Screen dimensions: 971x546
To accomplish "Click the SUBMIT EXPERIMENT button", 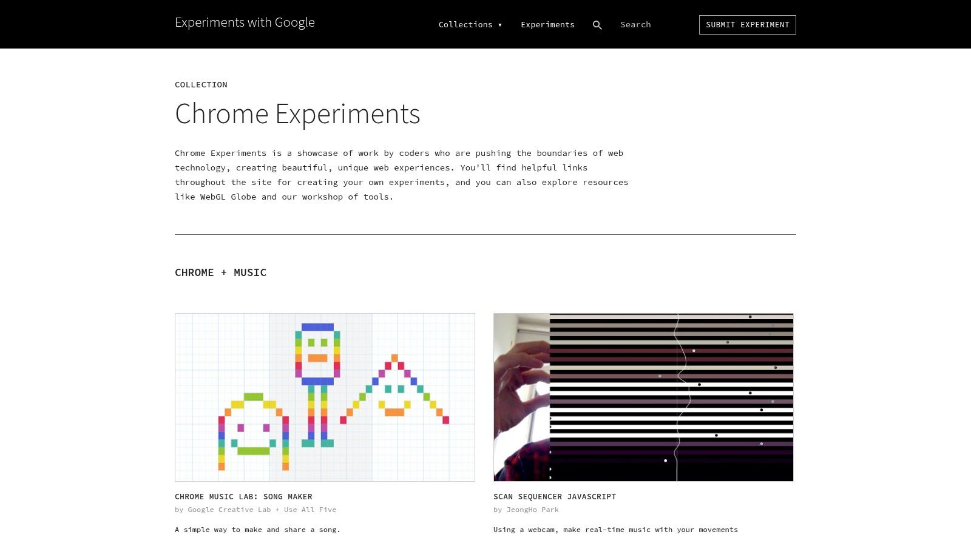I will [x=747, y=25].
